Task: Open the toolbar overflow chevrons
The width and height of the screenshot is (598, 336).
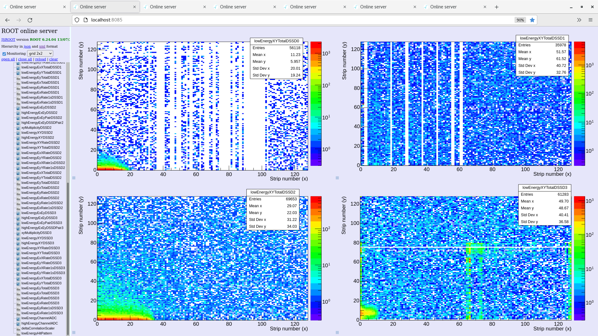Action: click(x=579, y=20)
